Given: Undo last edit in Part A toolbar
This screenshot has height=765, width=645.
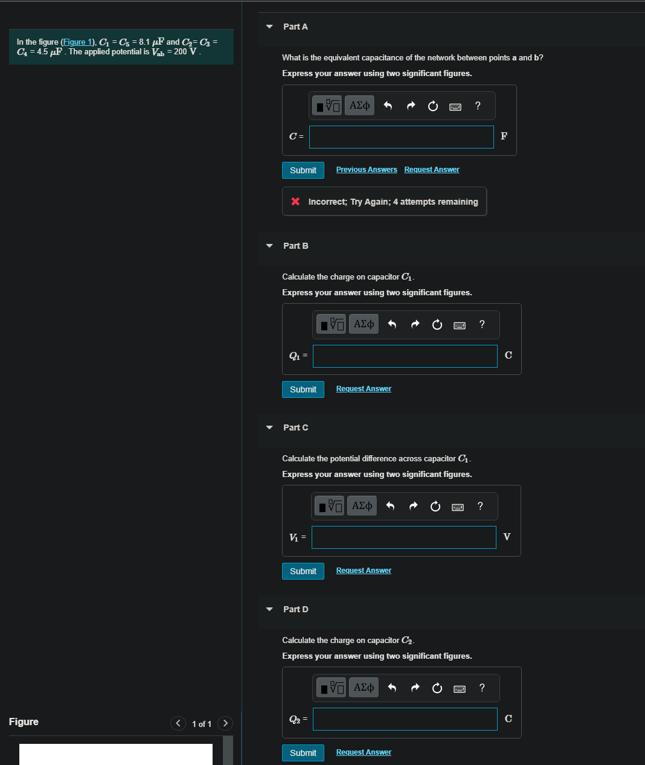Looking at the screenshot, I should point(388,106).
